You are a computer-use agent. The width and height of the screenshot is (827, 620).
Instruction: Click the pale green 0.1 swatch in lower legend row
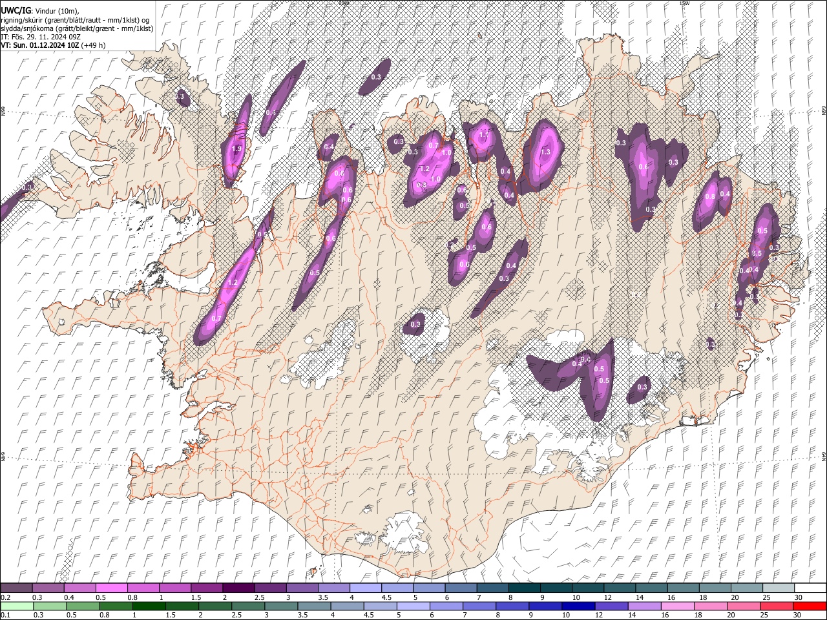17,606
